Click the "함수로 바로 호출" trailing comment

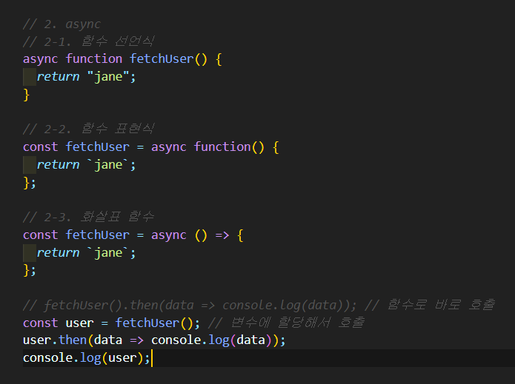(x=440, y=305)
